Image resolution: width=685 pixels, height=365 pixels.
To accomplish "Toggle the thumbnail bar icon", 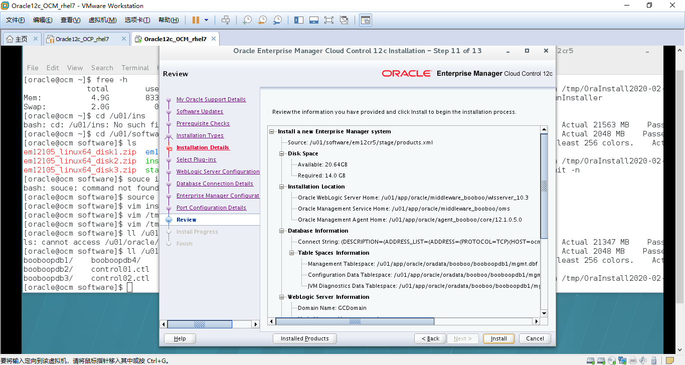I will point(314,20).
